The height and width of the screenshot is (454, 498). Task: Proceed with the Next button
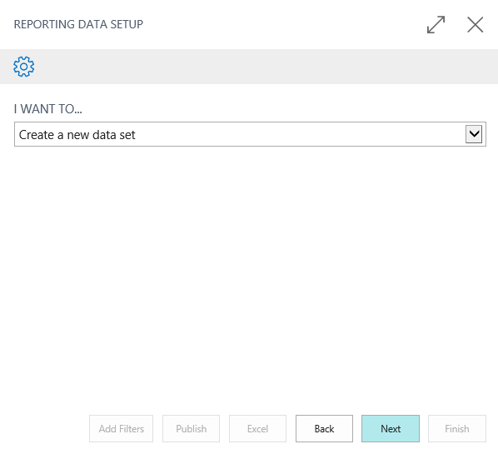[x=391, y=428]
